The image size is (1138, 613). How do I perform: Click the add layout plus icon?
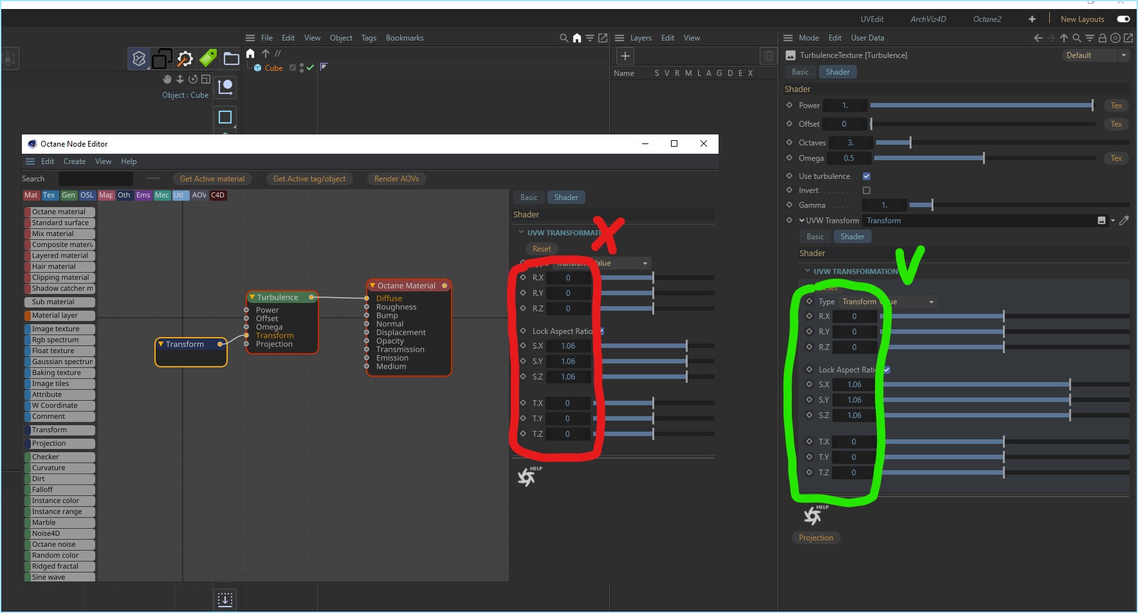(x=1032, y=19)
